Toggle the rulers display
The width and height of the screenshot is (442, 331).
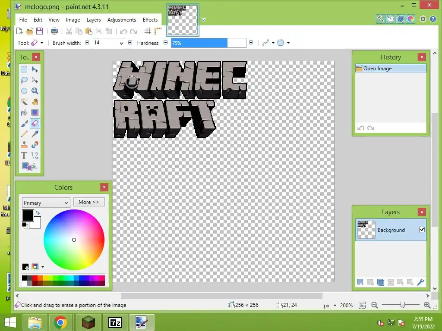click(x=158, y=31)
